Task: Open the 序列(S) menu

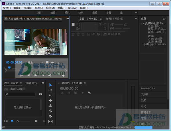Action: click(39, 8)
